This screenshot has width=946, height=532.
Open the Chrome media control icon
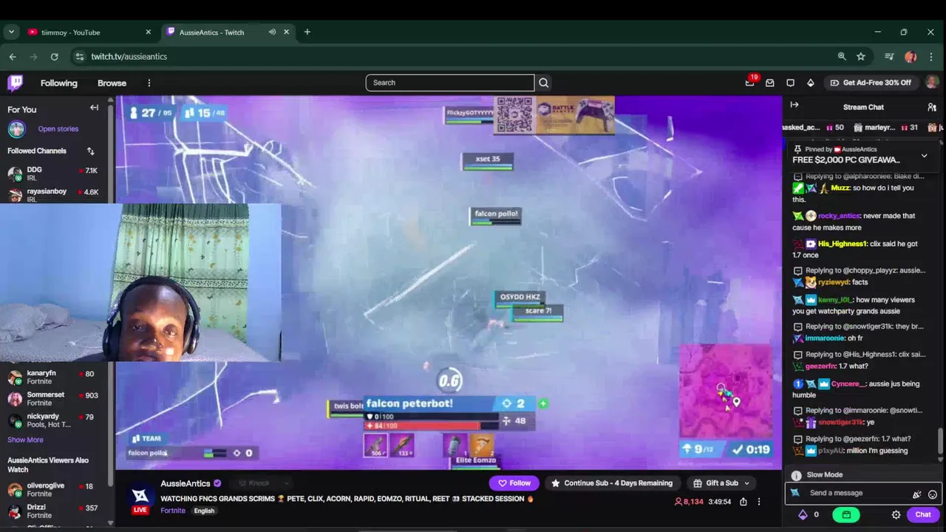pyautogui.click(x=889, y=56)
